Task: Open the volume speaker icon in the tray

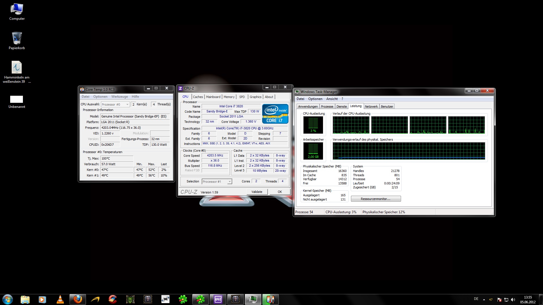Action: (513, 300)
